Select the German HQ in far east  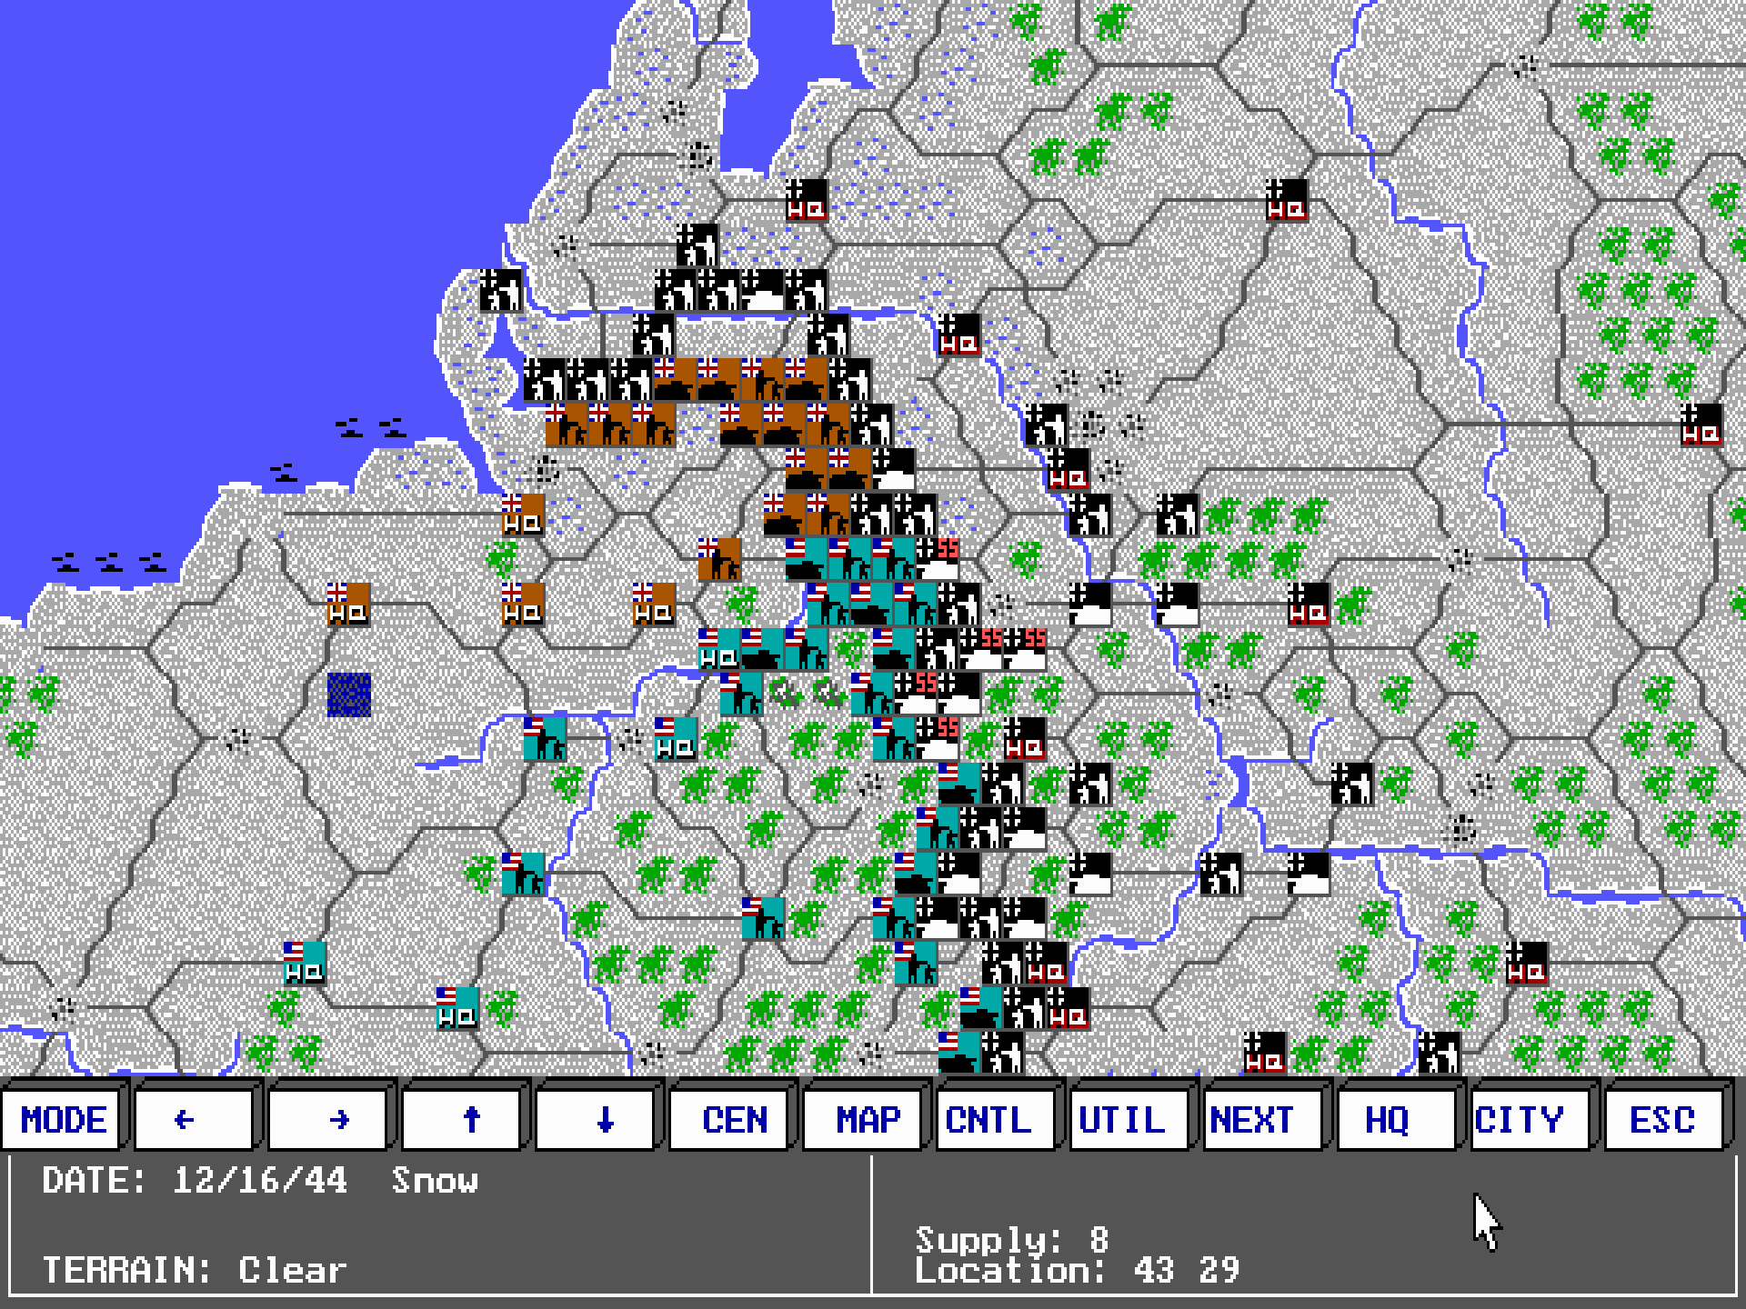point(1701,425)
